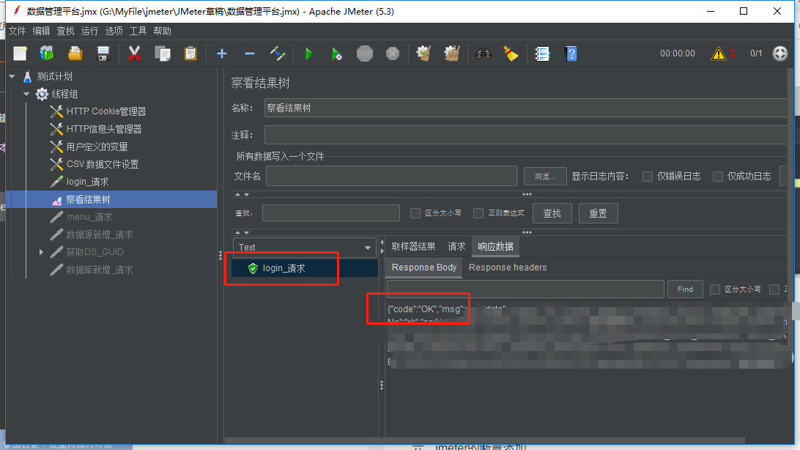Image resolution: width=800 pixels, height=450 pixels.
Task: Reset search with yellow broom icon
Action: coord(511,54)
